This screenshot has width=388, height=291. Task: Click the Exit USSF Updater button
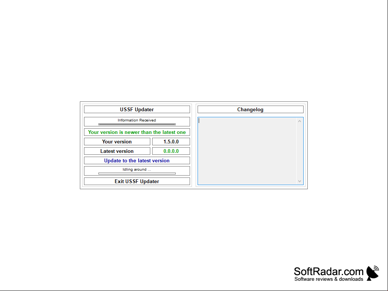point(137,181)
